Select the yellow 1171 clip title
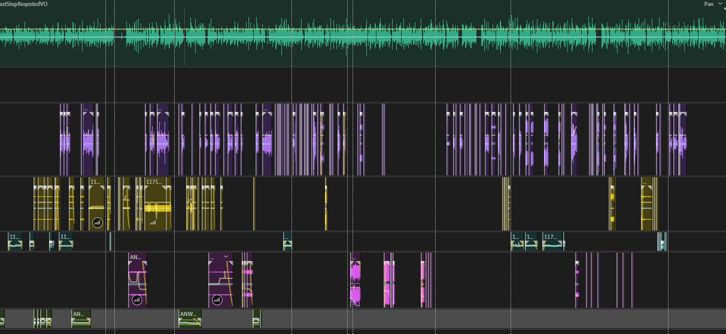The width and height of the screenshot is (726, 334). (x=154, y=181)
